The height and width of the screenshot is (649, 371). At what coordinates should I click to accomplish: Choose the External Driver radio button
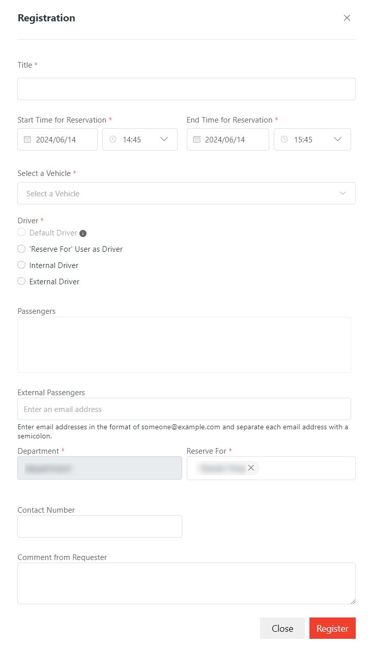click(21, 281)
